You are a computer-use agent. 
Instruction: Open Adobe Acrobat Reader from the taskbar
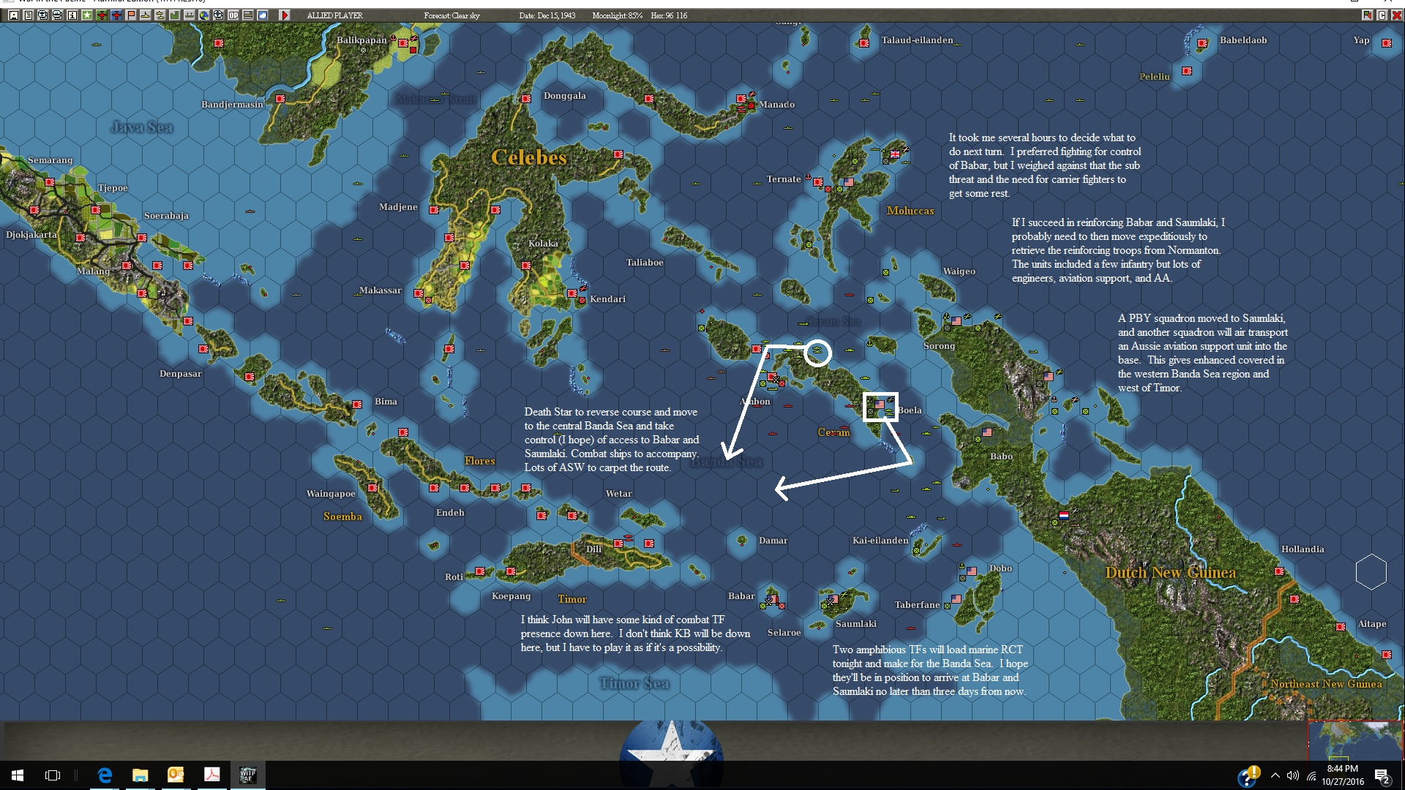(211, 775)
